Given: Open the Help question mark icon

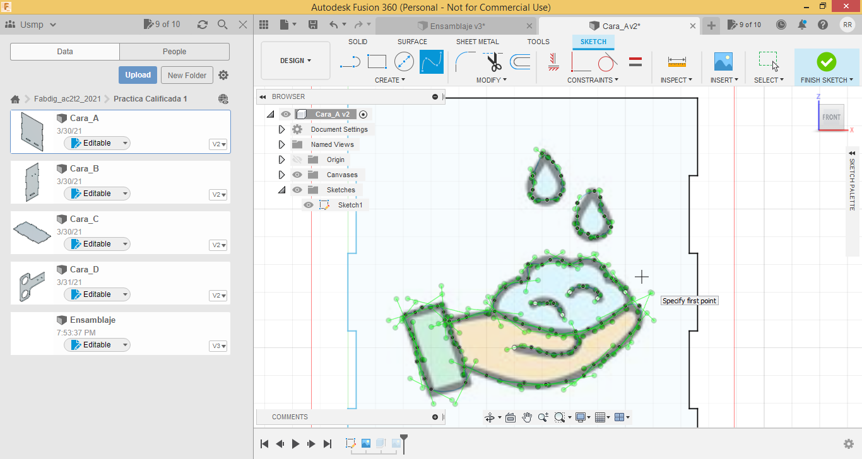Looking at the screenshot, I should click(823, 25).
